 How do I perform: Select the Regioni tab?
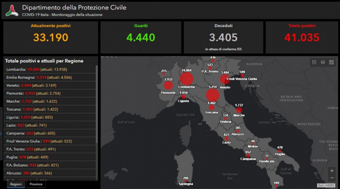[x=15, y=184]
